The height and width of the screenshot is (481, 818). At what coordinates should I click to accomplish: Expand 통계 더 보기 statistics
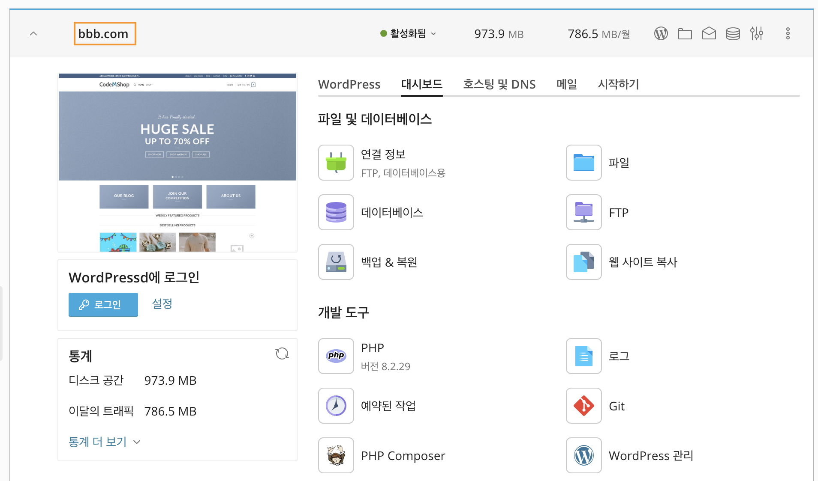104,442
